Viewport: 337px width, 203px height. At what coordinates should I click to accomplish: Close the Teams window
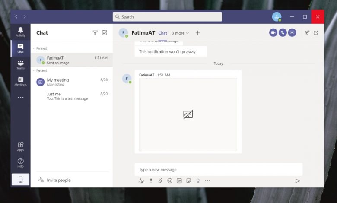(318, 16)
